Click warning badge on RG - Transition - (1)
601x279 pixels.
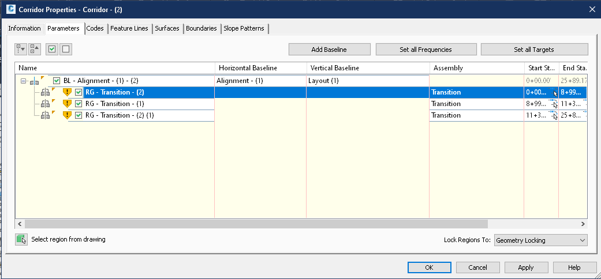pyautogui.click(x=67, y=104)
